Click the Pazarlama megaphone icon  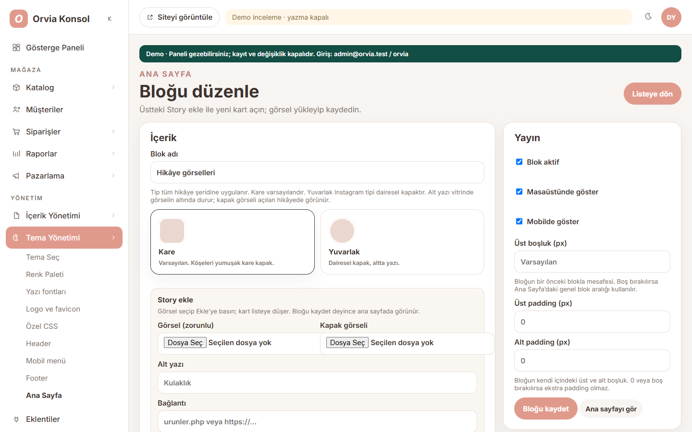(16, 176)
